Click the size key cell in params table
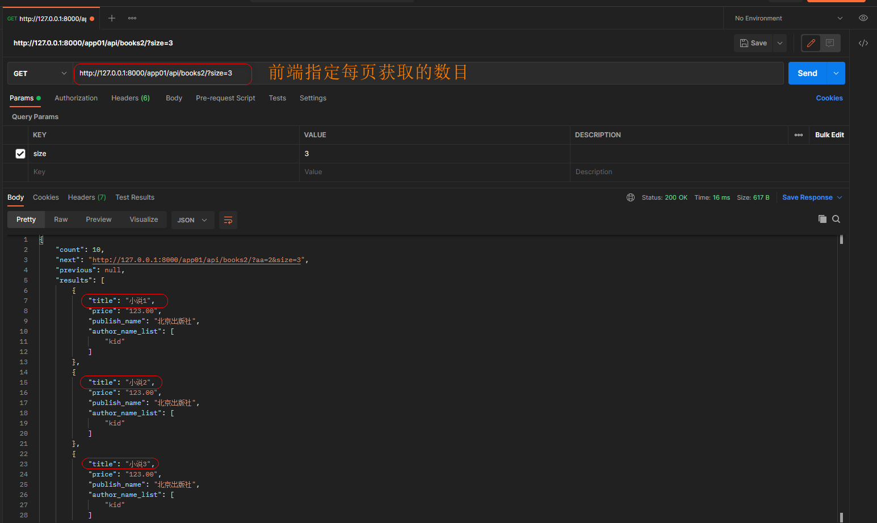 pos(163,154)
